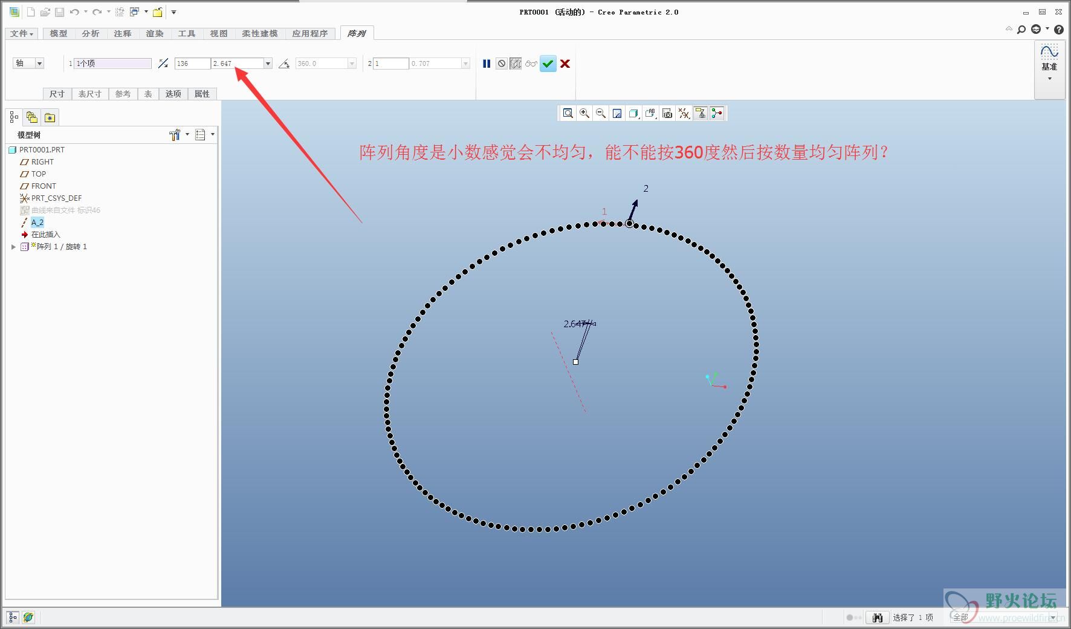Toggle the angular extent 360 mode icon
Image resolution: width=1071 pixels, height=629 pixels.
tap(284, 64)
